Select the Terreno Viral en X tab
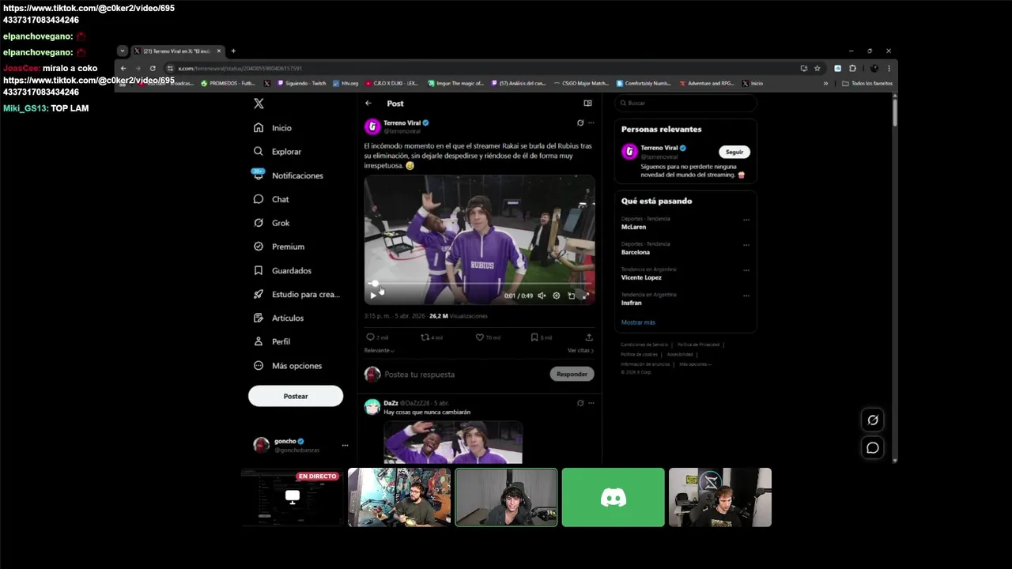This screenshot has height=569, width=1012. point(178,51)
